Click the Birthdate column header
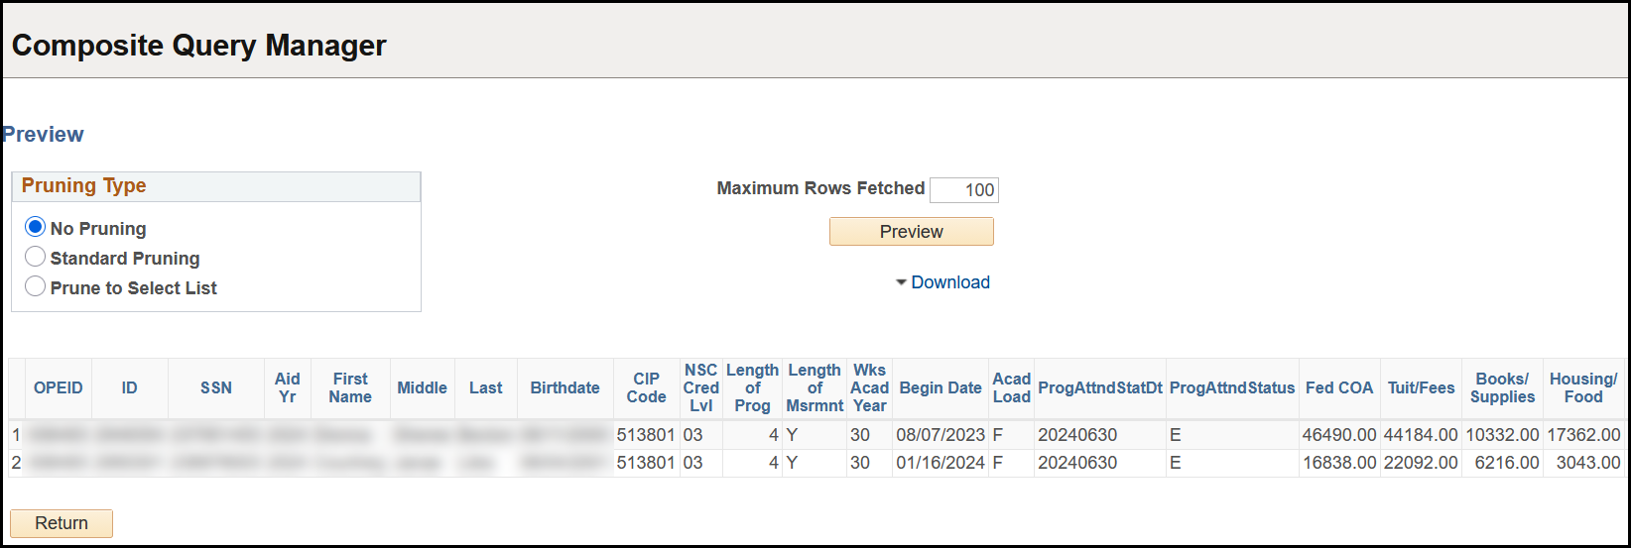This screenshot has height=548, width=1631. point(565,388)
